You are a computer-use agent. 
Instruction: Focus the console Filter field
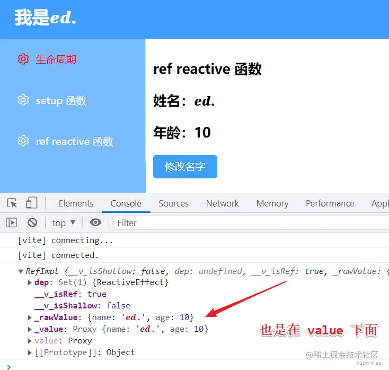point(251,223)
